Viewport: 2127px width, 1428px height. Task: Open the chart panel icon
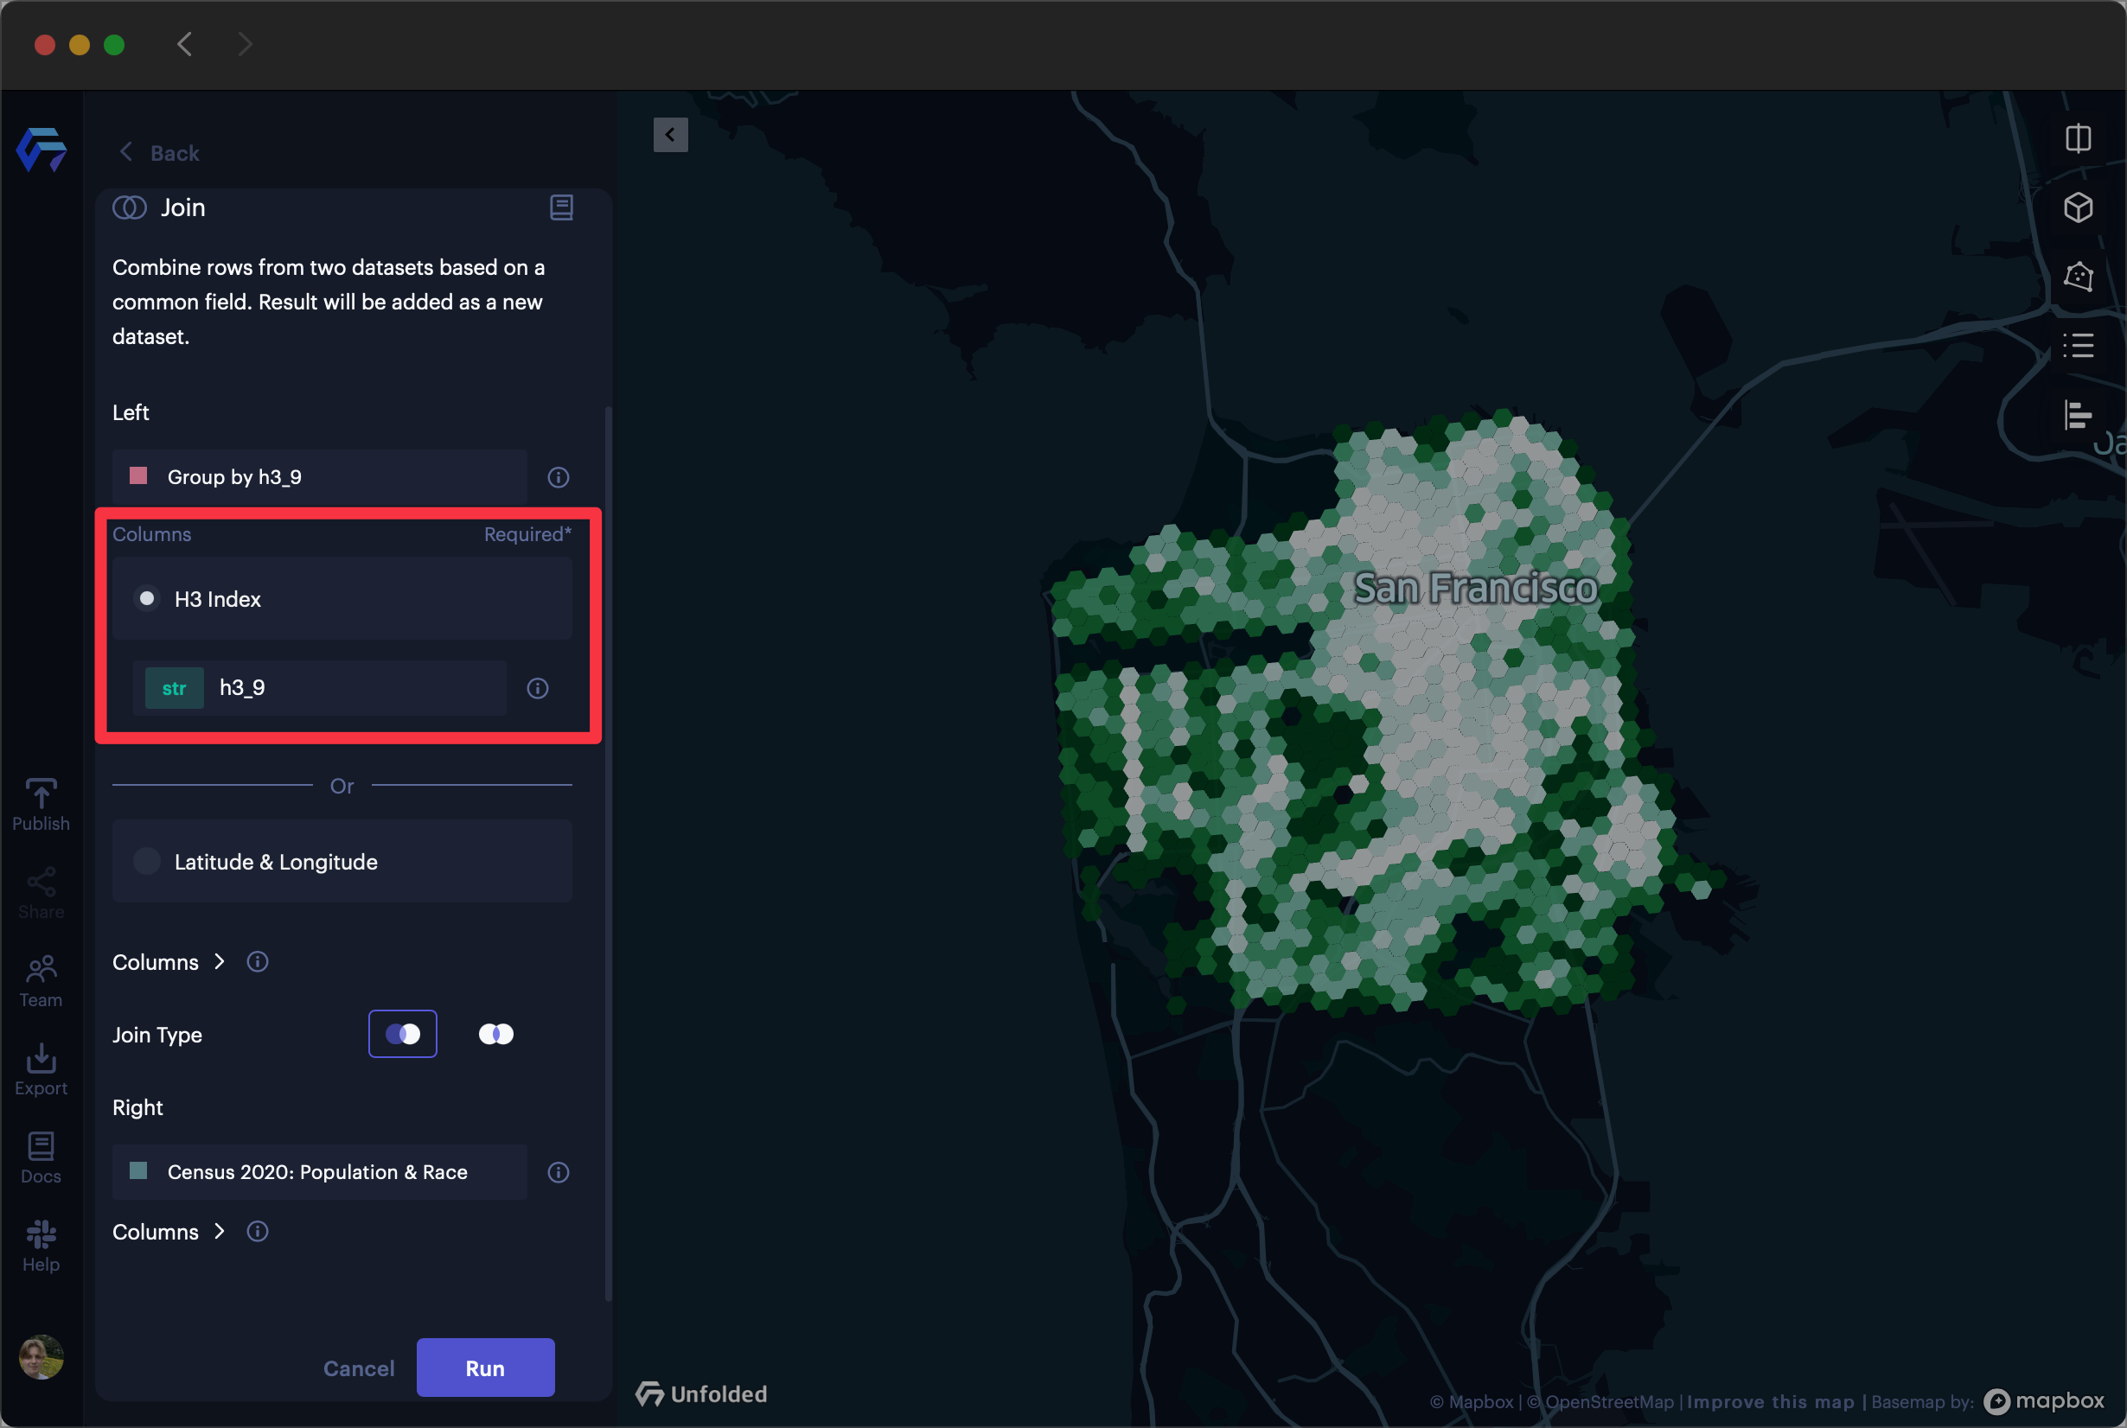coord(2078,415)
